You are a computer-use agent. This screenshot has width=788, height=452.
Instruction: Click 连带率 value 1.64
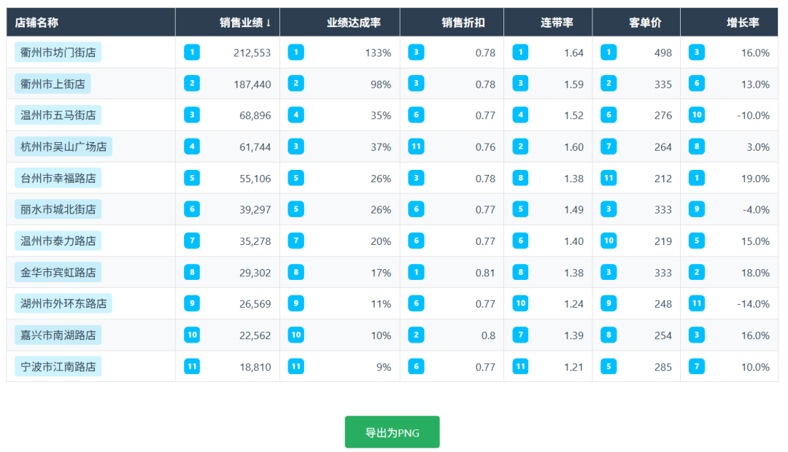click(573, 52)
